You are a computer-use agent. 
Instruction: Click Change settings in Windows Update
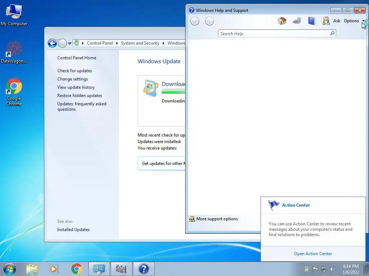point(72,79)
